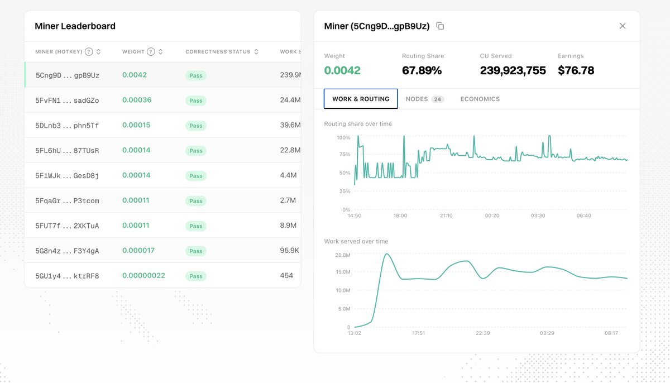Click the Miner Leaderboard heading
Image resolution: width=670 pixels, height=383 pixels.
75,26
